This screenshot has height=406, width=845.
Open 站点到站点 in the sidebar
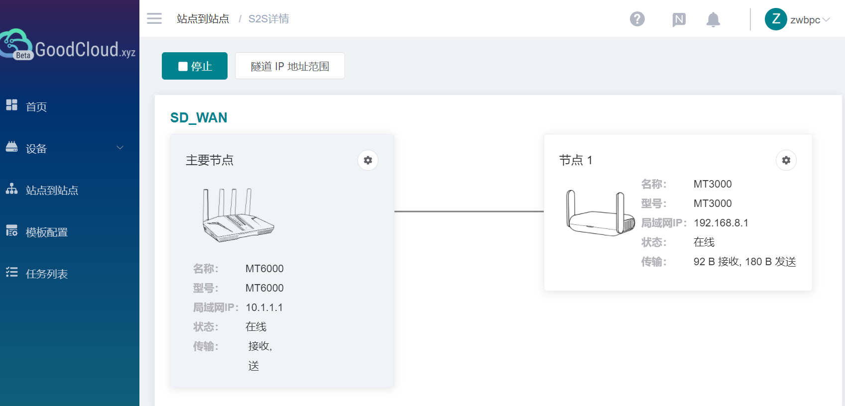click(52, 190)
